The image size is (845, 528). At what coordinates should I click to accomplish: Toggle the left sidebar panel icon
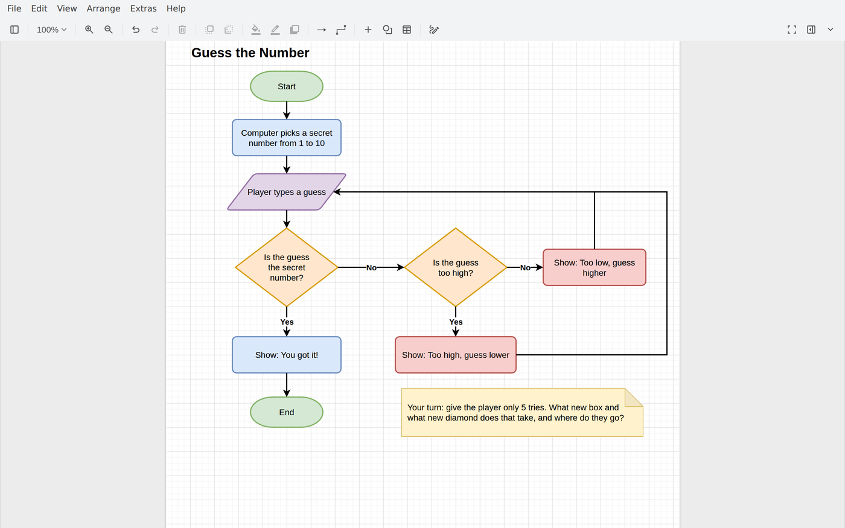coord(14,30)
